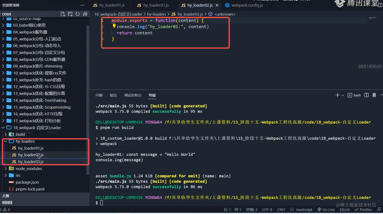Change file encoding UTF-8
This screenshot has height=214, width=383.
(267, 209)
